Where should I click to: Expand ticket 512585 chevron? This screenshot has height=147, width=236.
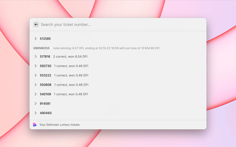click(35, 39)
